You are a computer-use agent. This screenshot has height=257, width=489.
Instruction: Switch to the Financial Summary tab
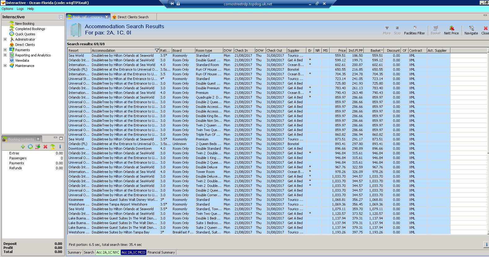tap(161, 252)
